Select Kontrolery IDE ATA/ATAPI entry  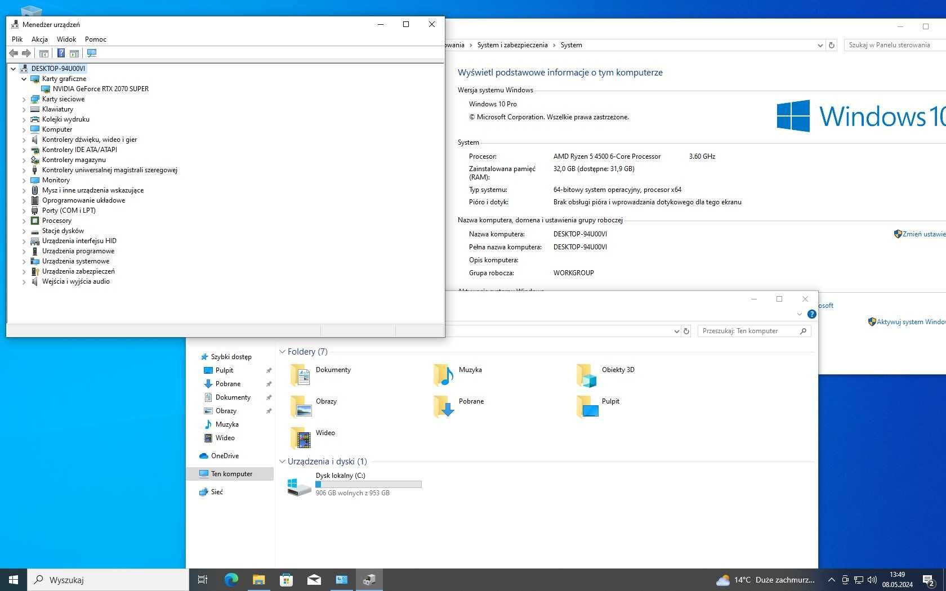(x=79, y=150)
